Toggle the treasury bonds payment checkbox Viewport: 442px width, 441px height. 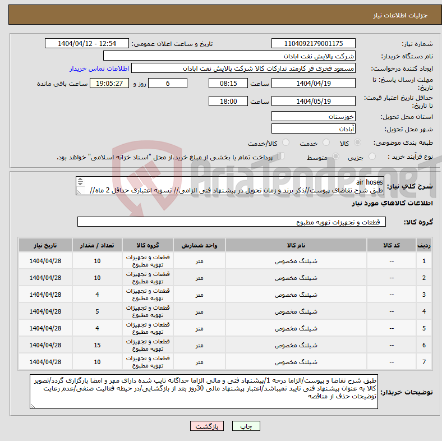click(281, 156)
